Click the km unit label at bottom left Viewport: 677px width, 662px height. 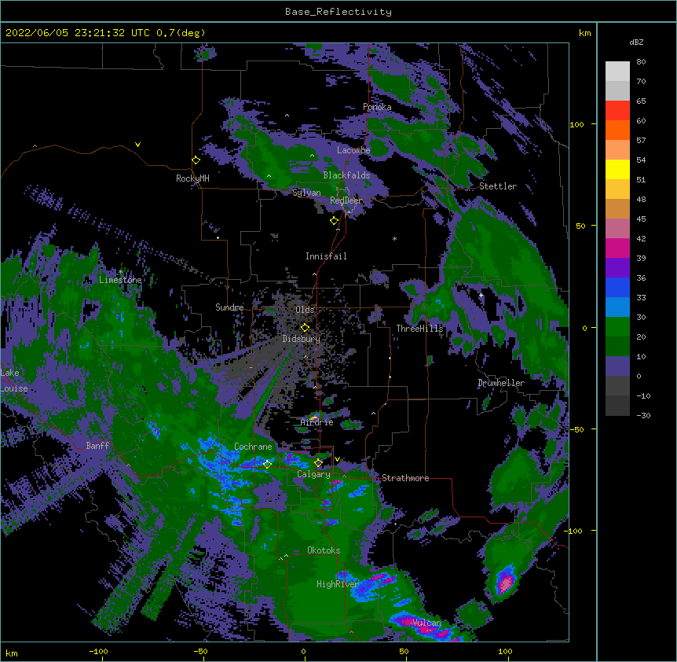(x=12, y=653)
